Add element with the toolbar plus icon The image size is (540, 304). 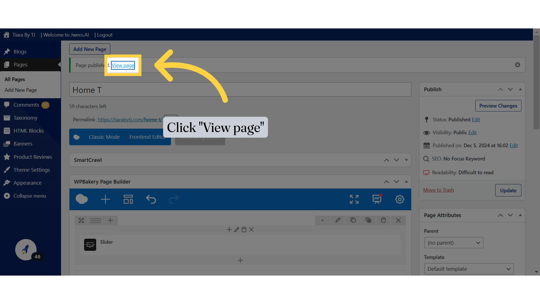[x=105, y=199]
